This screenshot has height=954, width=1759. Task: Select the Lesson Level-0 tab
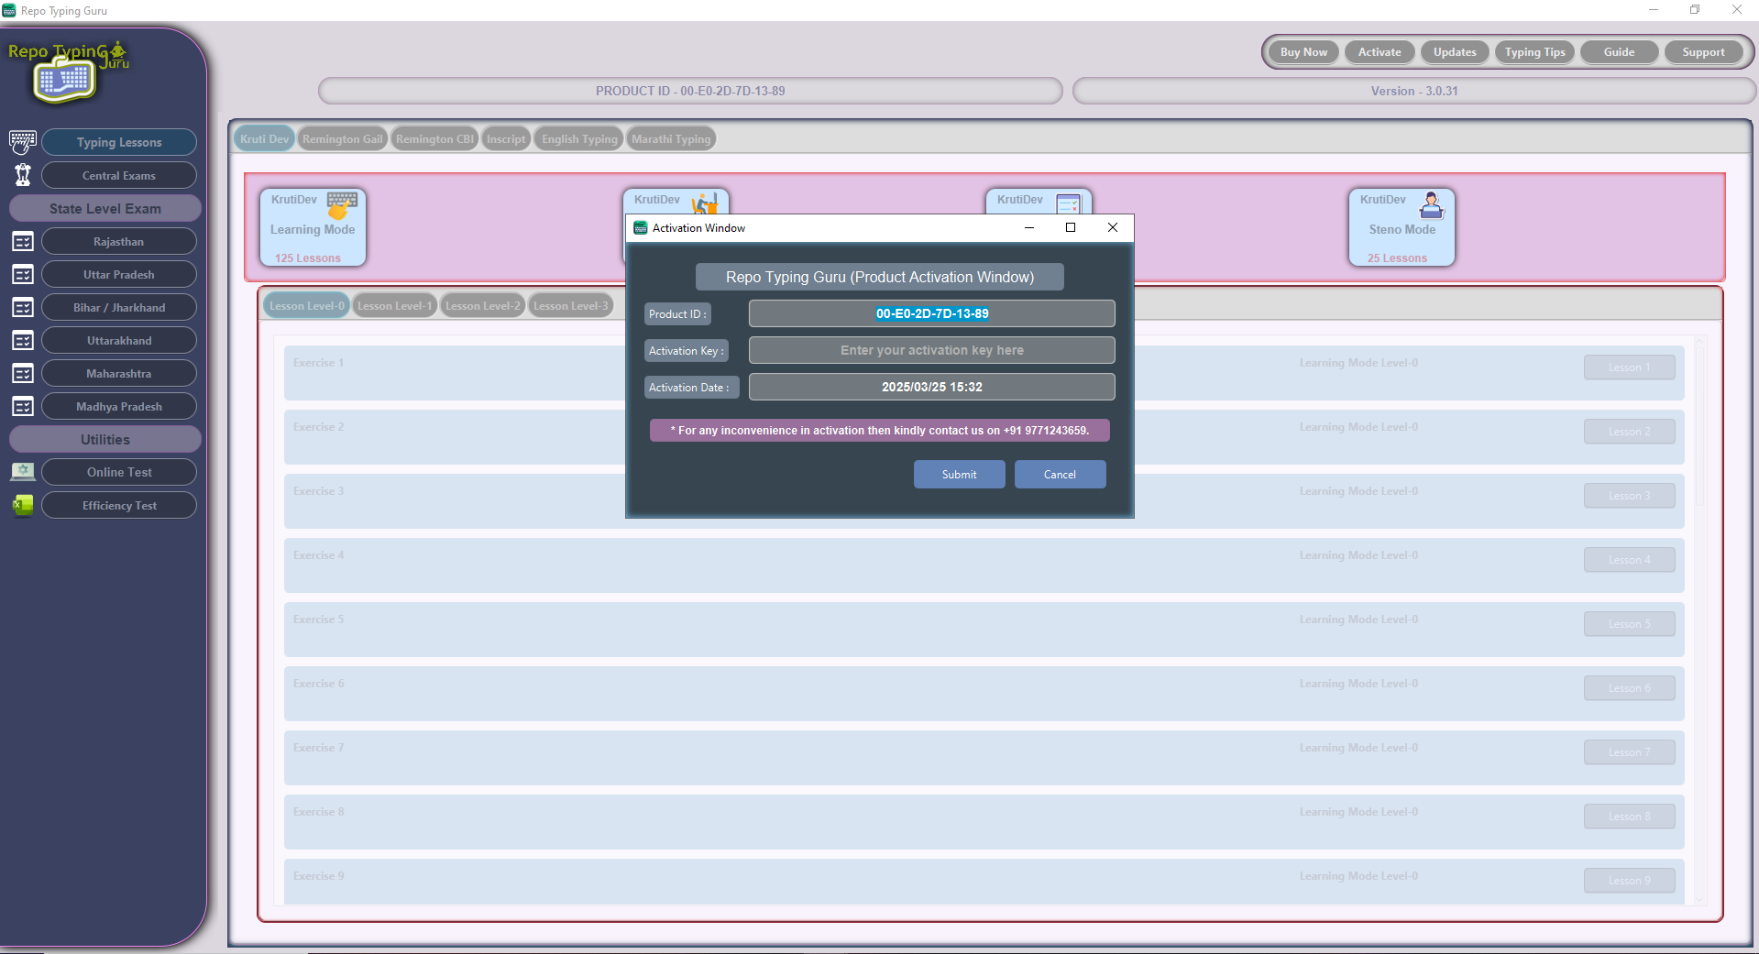pyautogui.click(x=306, y=306)
